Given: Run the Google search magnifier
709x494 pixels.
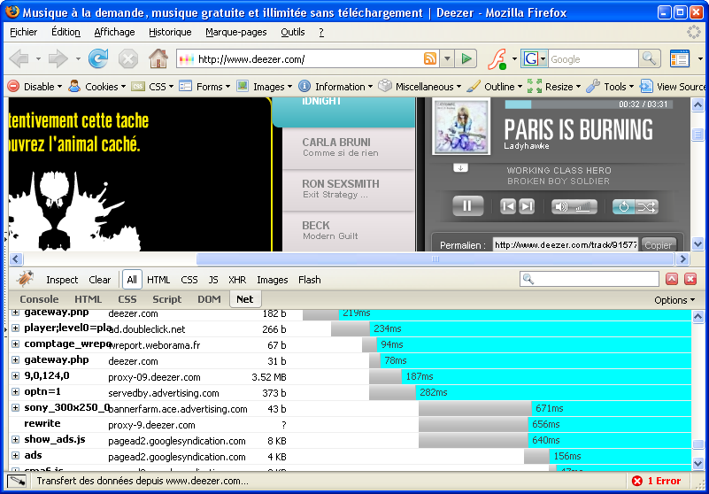Looking at the screenshot, I should point(650,58).
